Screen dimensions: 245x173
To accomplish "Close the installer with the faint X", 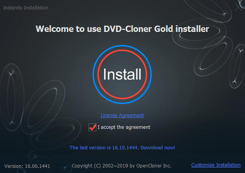I will 238,7.
